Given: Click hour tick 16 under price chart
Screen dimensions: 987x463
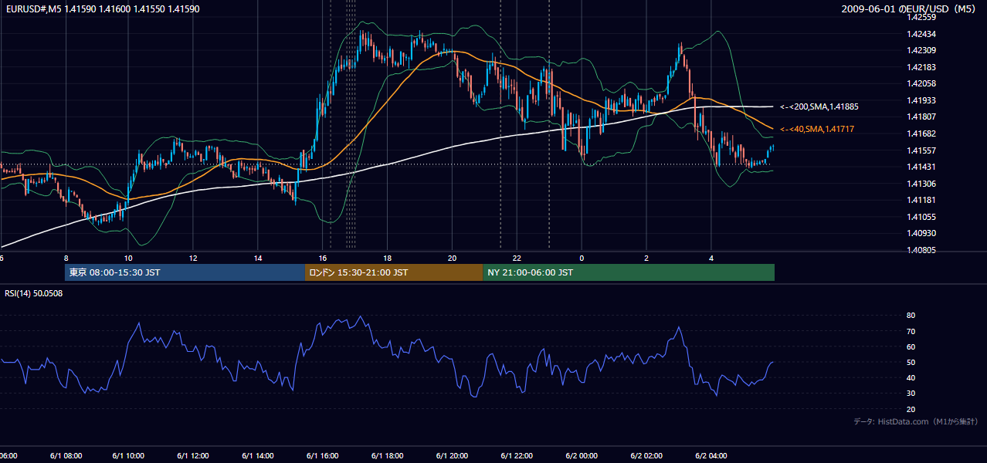Looking at the screenshot, I should [x=323, y=259].
